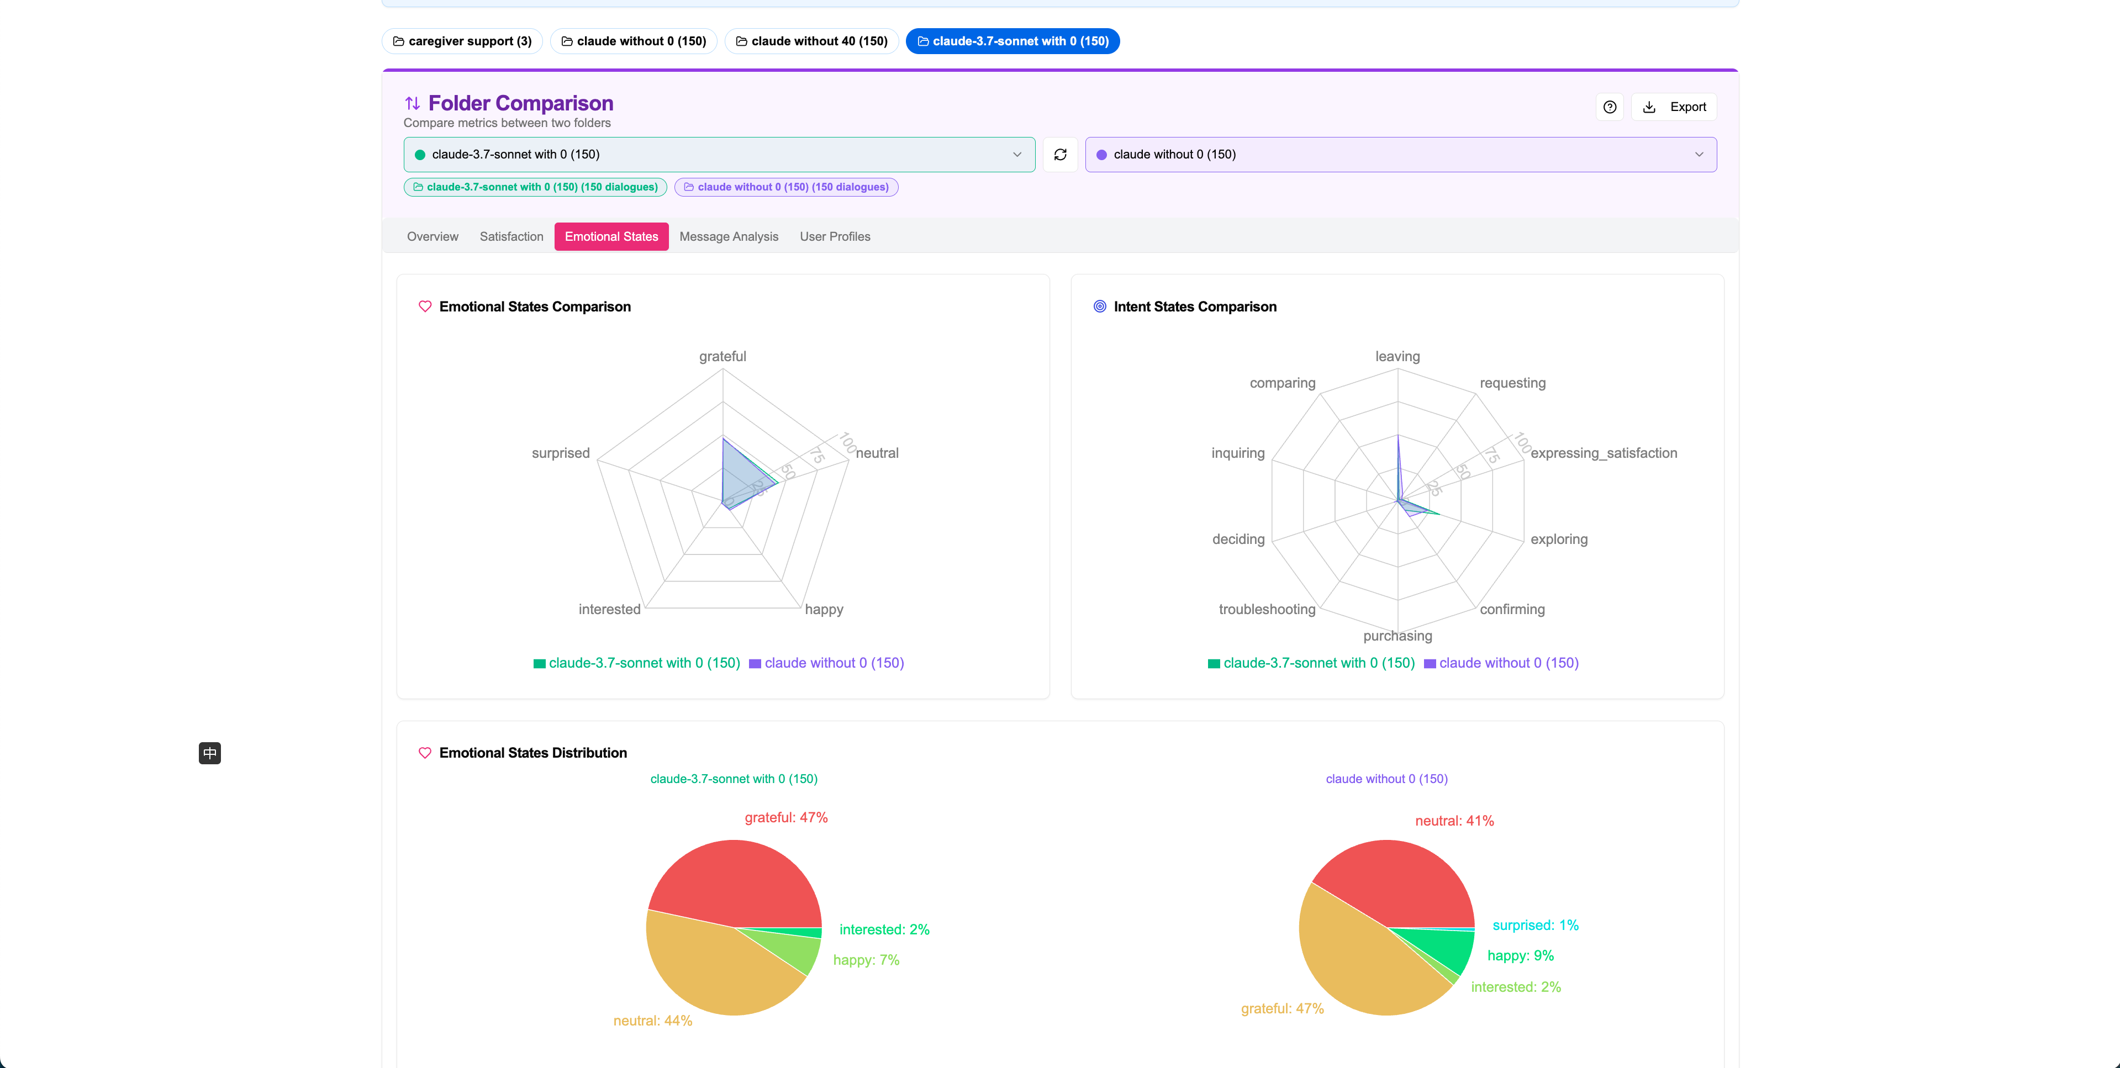Viewport: 2120px width, 1068px height.
Task: Select claude-3.7-sonnet with 0 (150) folder chip
Action: 1012,41
